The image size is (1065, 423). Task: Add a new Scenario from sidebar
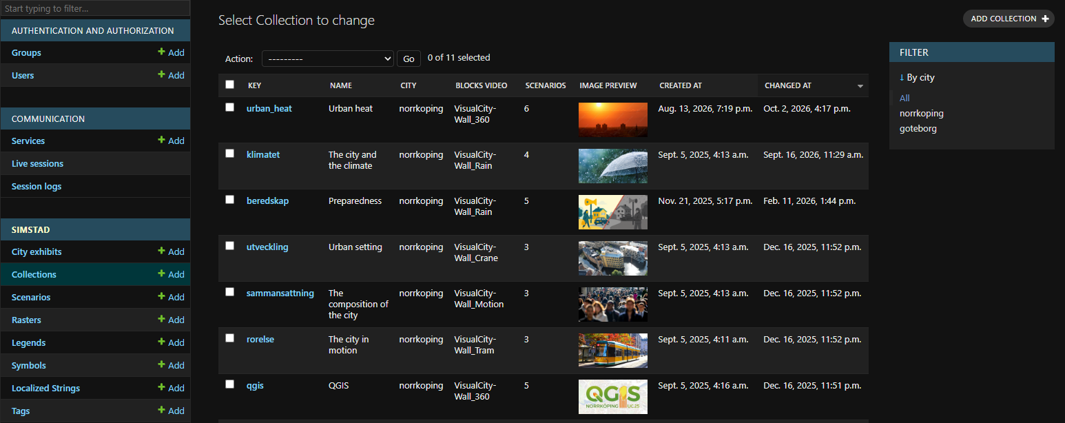tap(171, 297)
